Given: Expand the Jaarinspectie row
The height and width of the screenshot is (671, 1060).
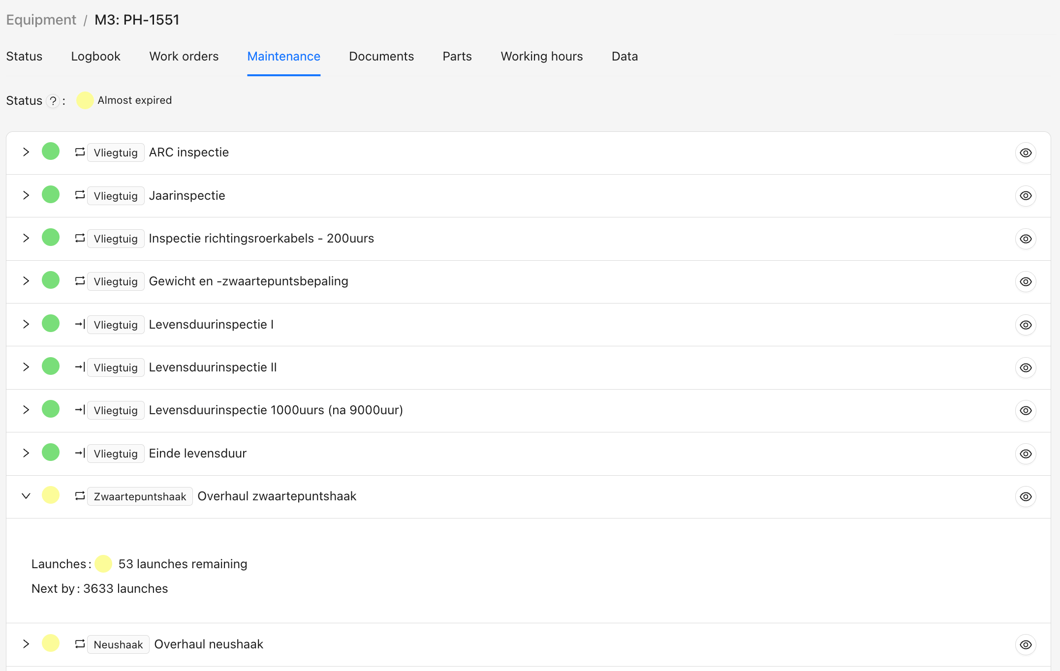Looking at the screenshot, I should click(26, 195).
